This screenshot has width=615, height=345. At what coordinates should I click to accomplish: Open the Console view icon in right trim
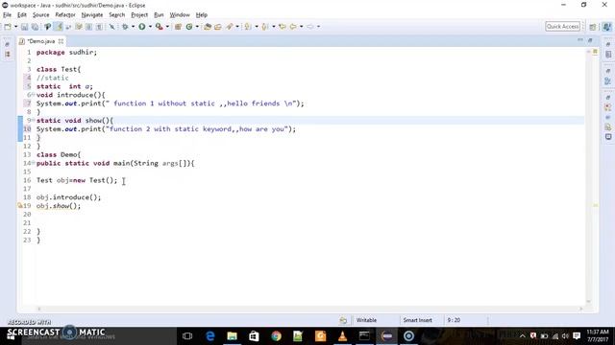608,137
